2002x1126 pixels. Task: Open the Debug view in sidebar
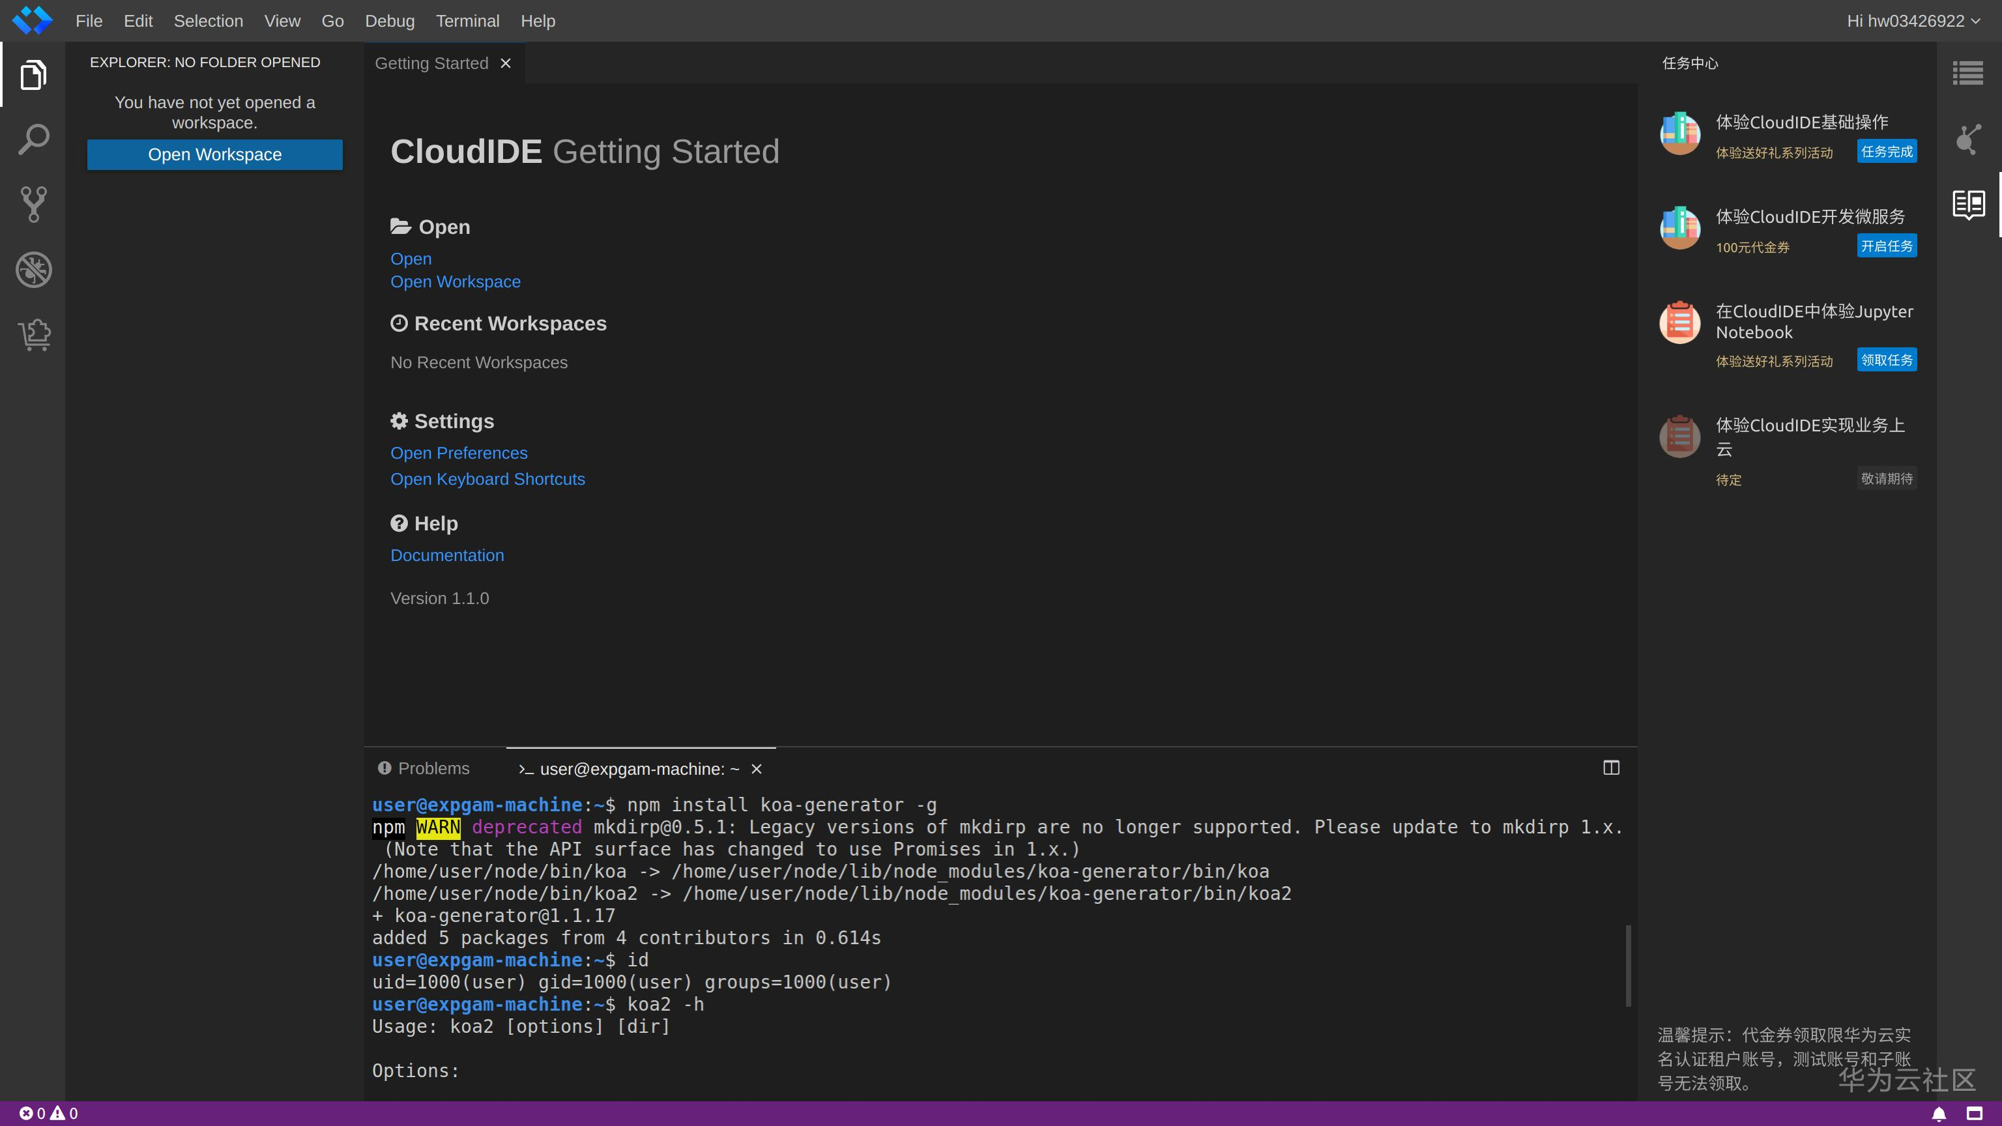[33, 270]
